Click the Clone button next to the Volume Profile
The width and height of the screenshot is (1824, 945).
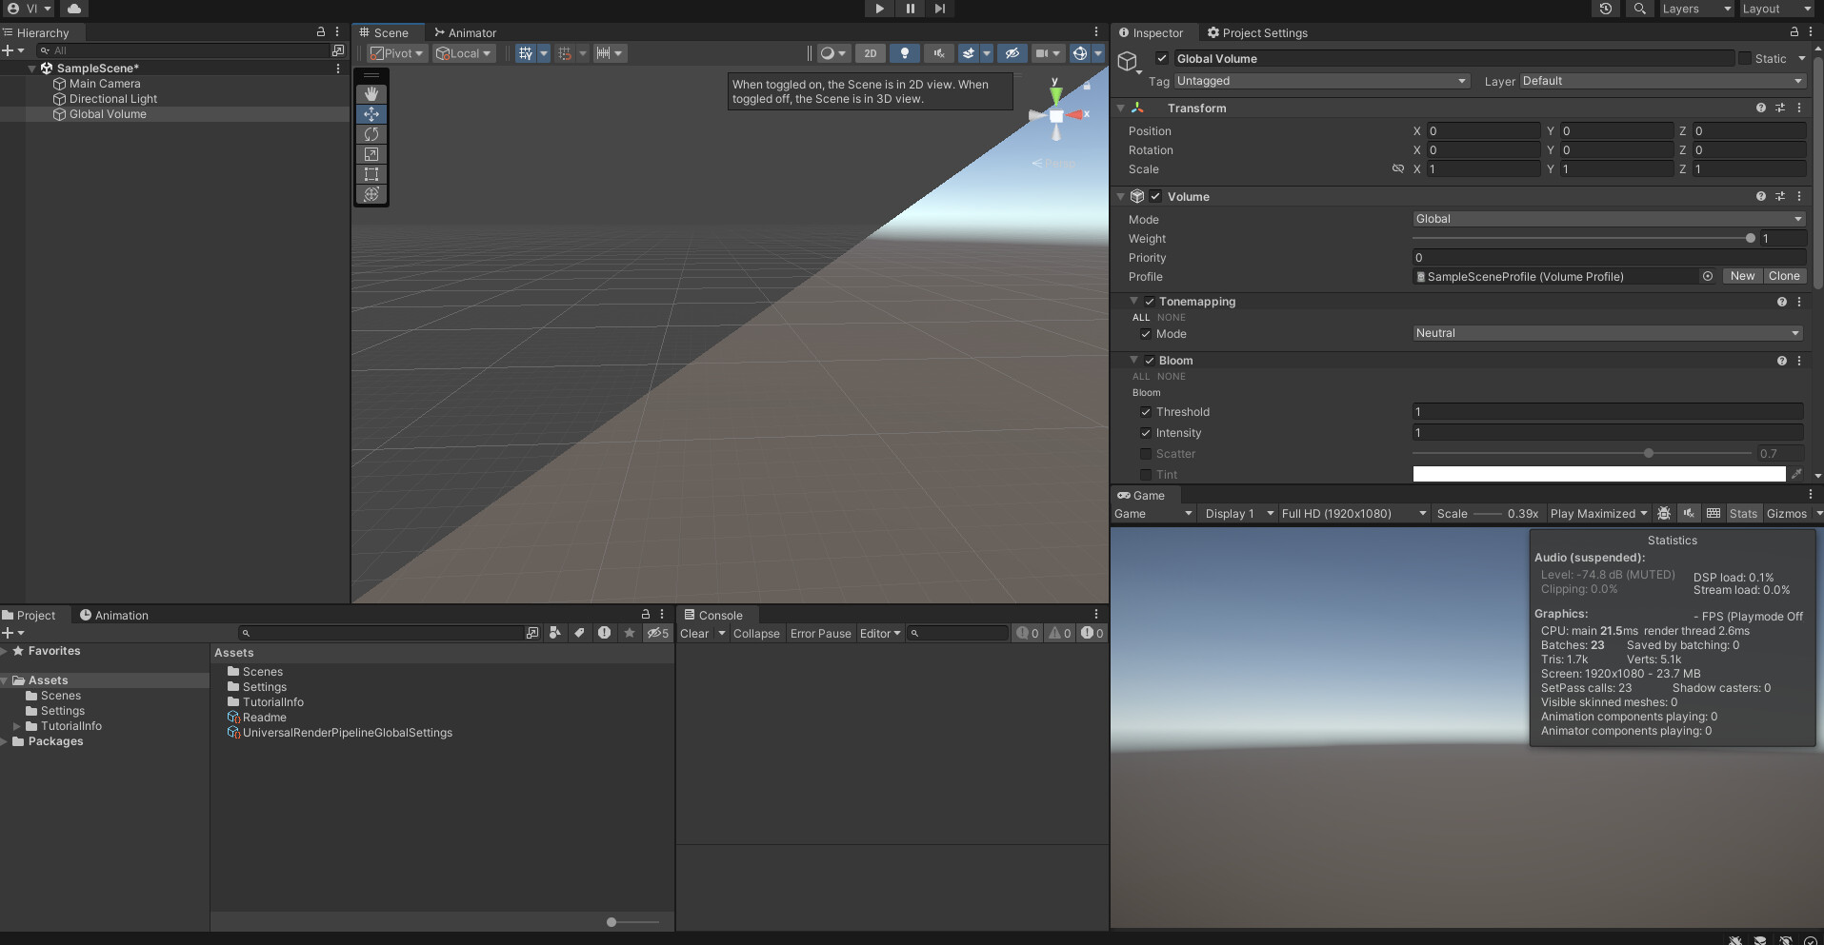click(1785, 276)
